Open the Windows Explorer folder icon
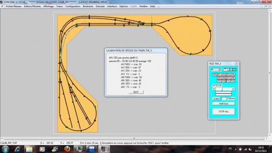 (x=29, y=149)
